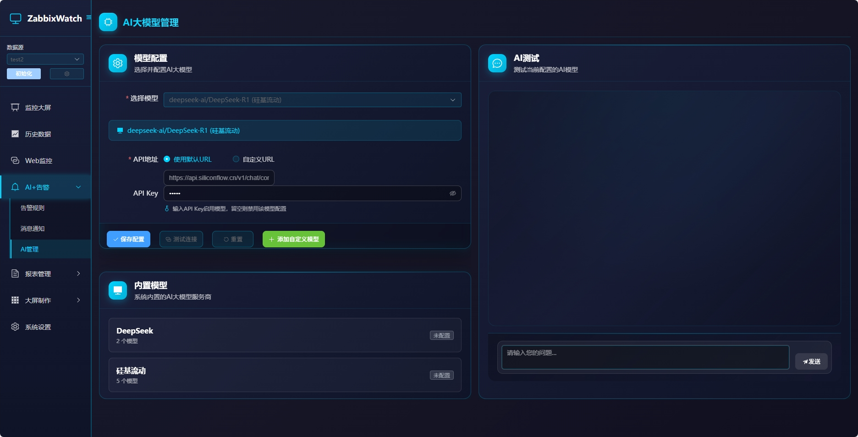Open the 告警规则 submenu item

coord(33,208)
